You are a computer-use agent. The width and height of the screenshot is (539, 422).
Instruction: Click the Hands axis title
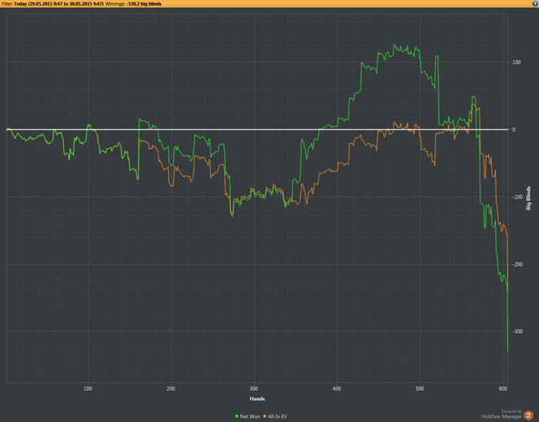coord(257,399)
